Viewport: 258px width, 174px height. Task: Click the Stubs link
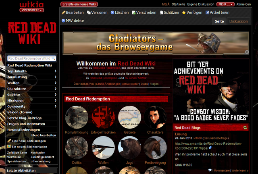pyautogui.click(x=144, y=84)
